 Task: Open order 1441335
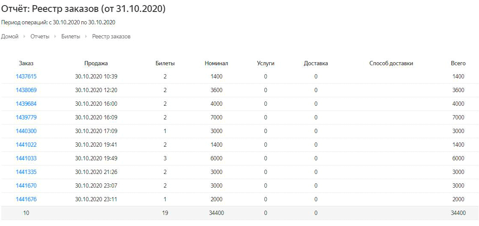tap(26, 172)
